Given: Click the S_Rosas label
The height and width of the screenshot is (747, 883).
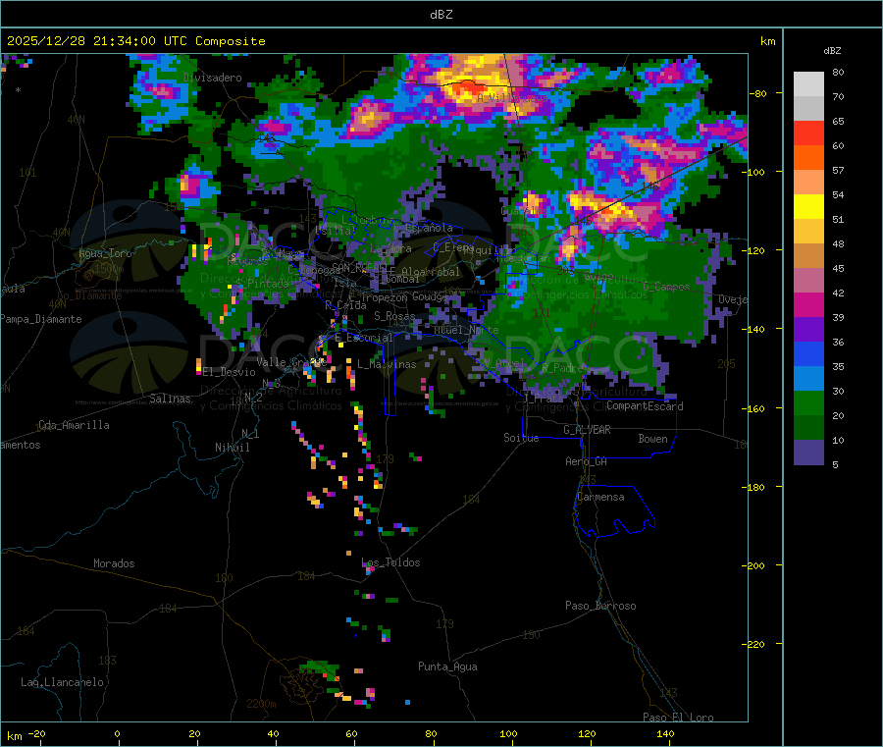Looking at the screenshot, I should 394,316.
